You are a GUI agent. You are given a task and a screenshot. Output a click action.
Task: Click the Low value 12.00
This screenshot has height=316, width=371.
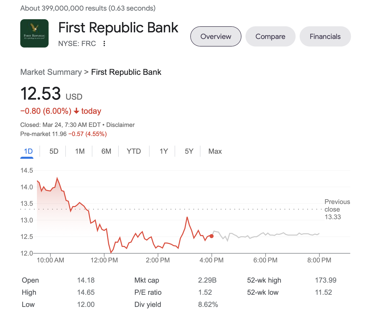[86, 305]
